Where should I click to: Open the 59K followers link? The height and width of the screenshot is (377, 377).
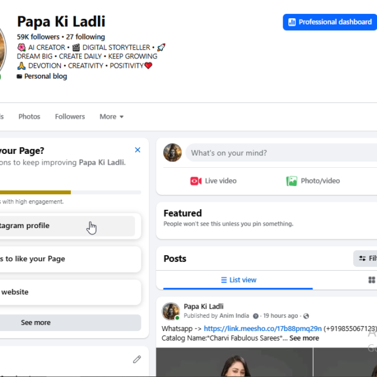[x=38, y=37]
